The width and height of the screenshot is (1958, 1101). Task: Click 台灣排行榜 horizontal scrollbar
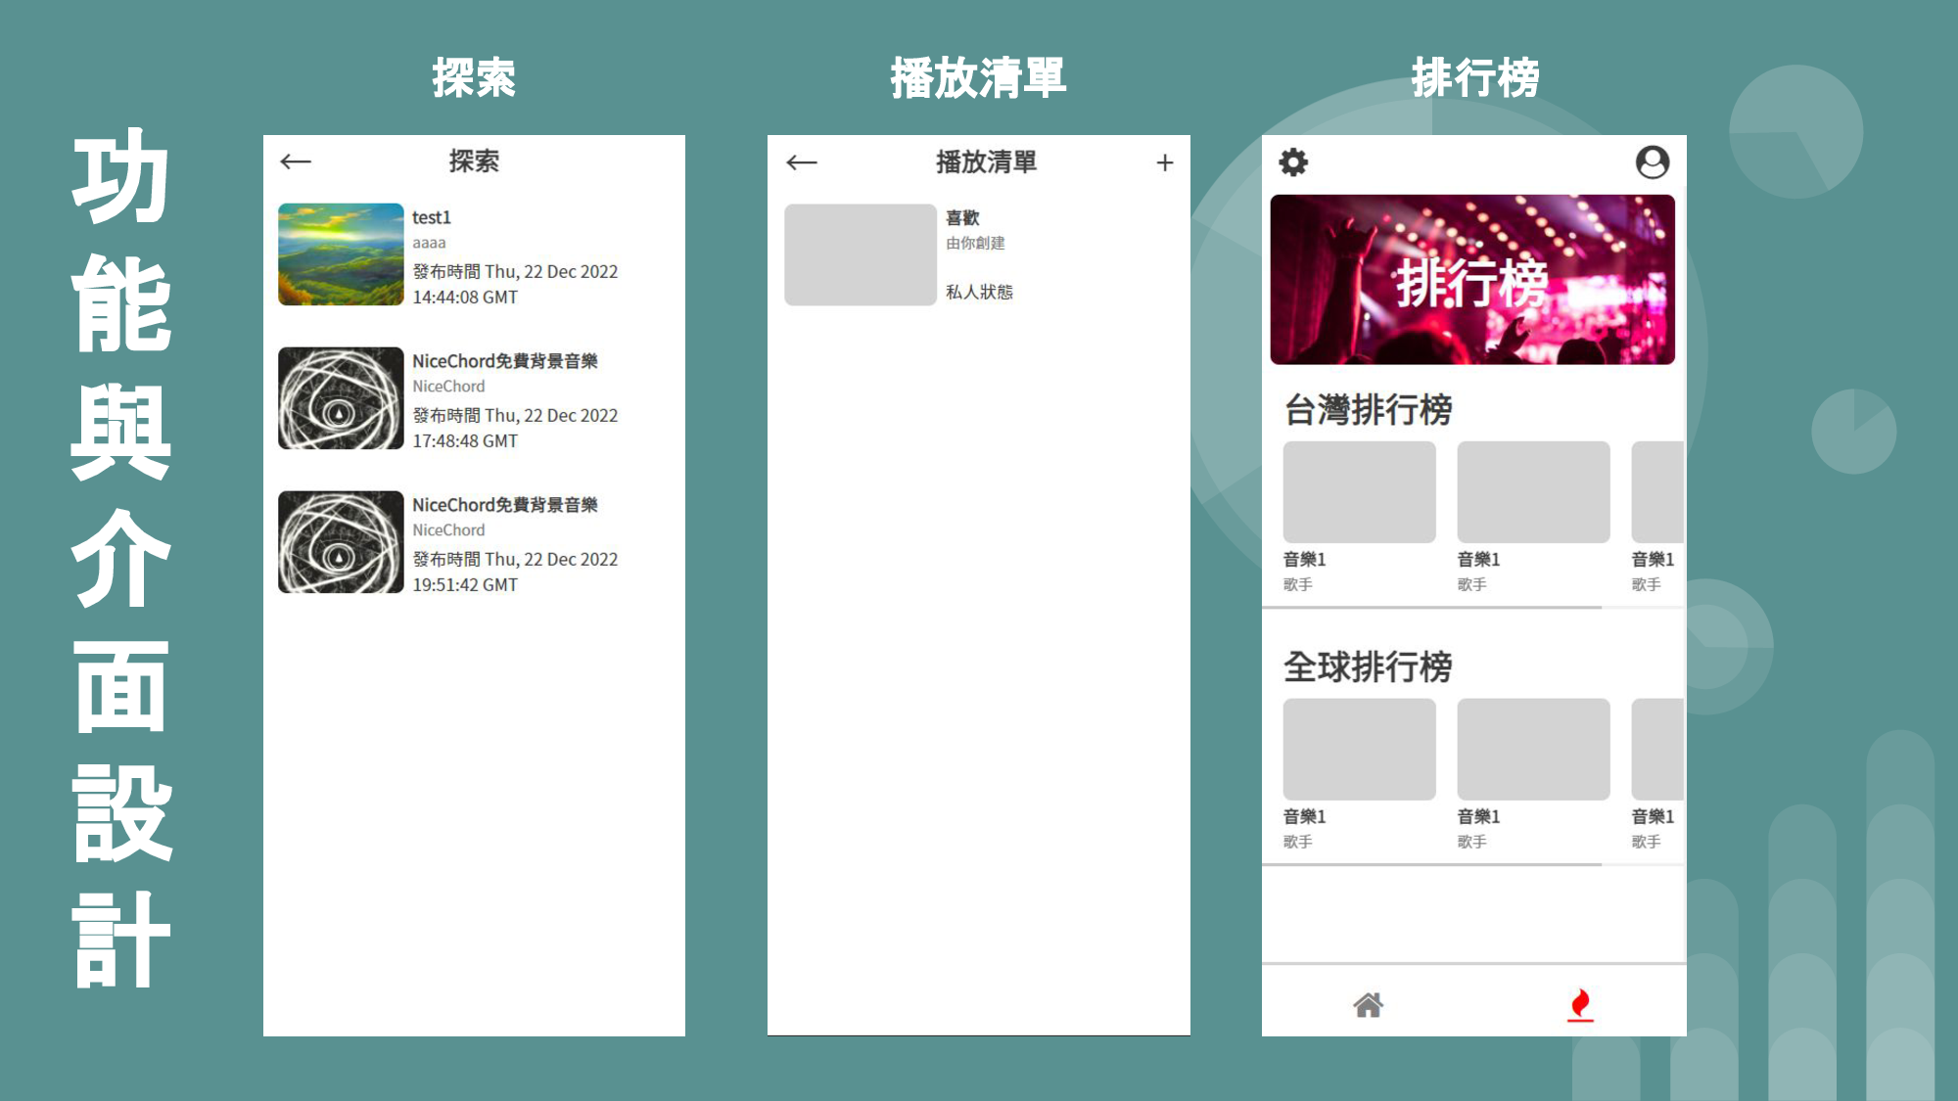1431,608
